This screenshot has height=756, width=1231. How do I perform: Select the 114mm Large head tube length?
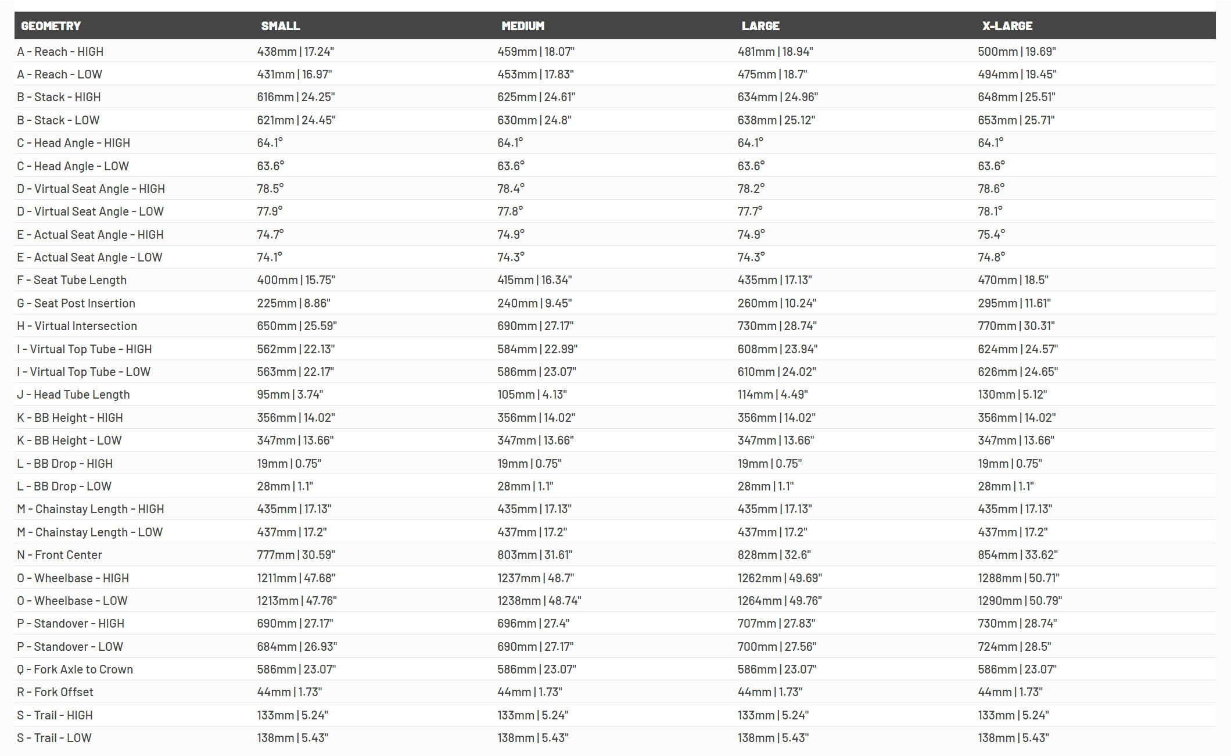(773, 395)
